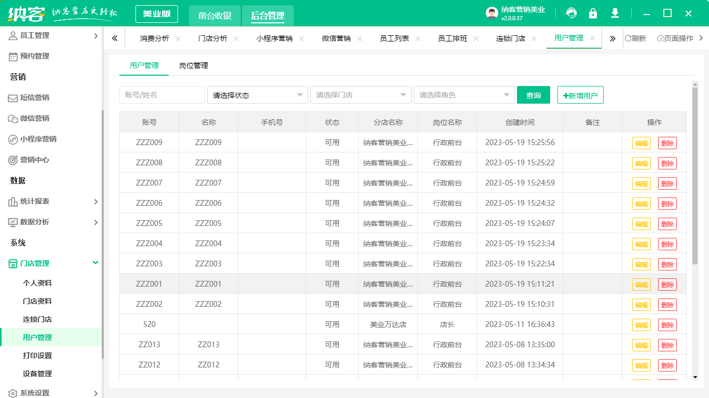Click the 刷新 refresh icon
This screenshot has width=709, height=398.
pyautogui.click(x=629, y=38)
